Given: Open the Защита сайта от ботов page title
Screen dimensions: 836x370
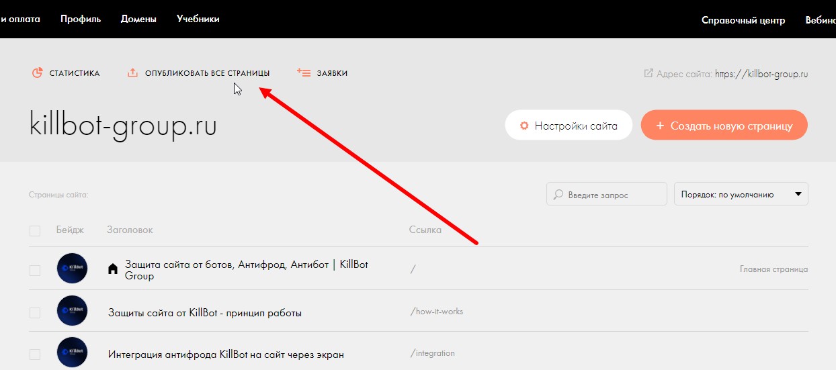Looking at the screenshot, I should (x=247, y=270).
